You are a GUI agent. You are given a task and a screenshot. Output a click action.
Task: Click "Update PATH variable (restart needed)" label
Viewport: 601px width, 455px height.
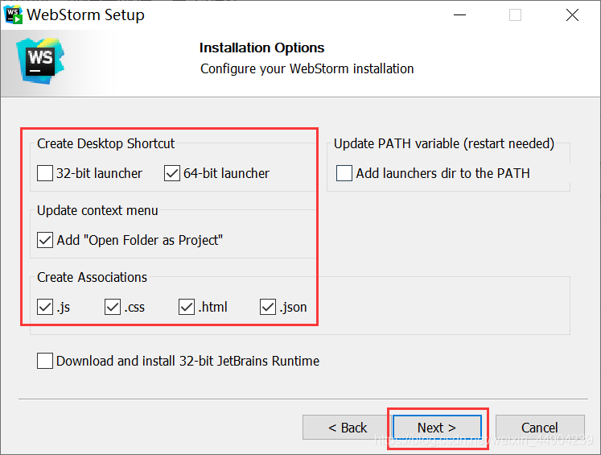[444, 143]
